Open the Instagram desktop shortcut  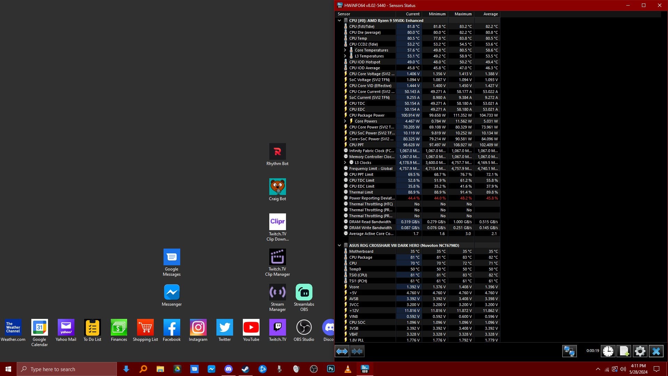(198, 330)
